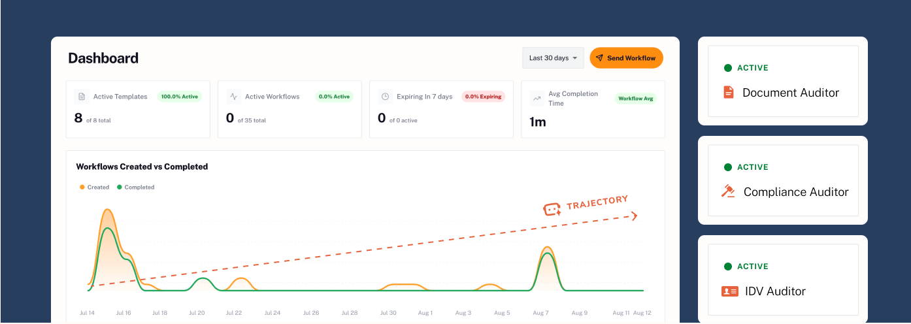911x324 pixels.
Task: Click the paper plane icon in Send Workflow
Action: [599, 58]
